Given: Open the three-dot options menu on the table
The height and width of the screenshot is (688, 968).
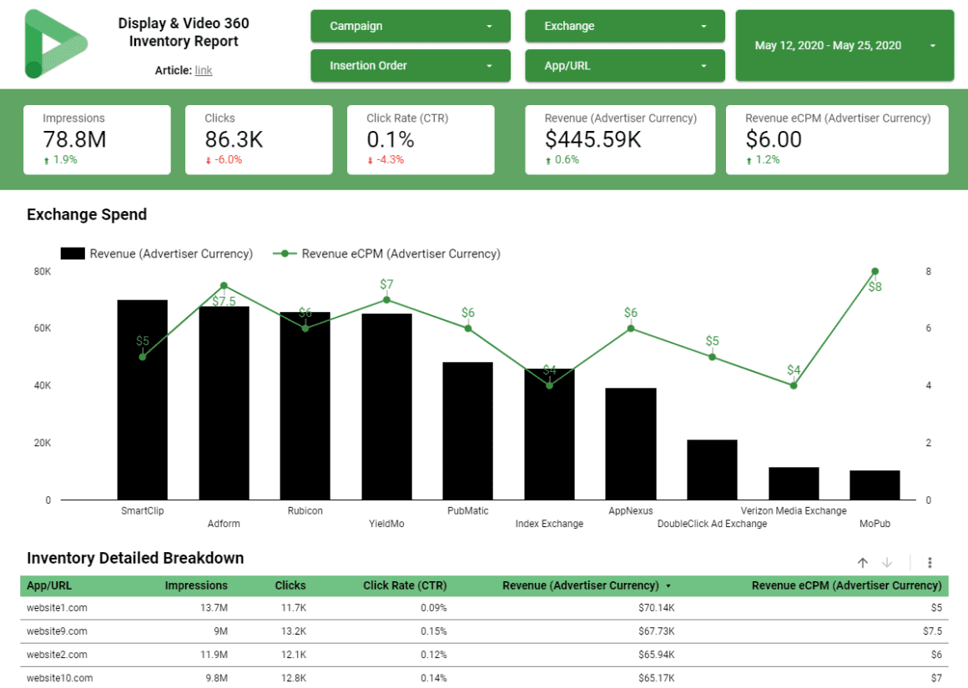Looking at the screenshot, I should (x=930, y=562).
